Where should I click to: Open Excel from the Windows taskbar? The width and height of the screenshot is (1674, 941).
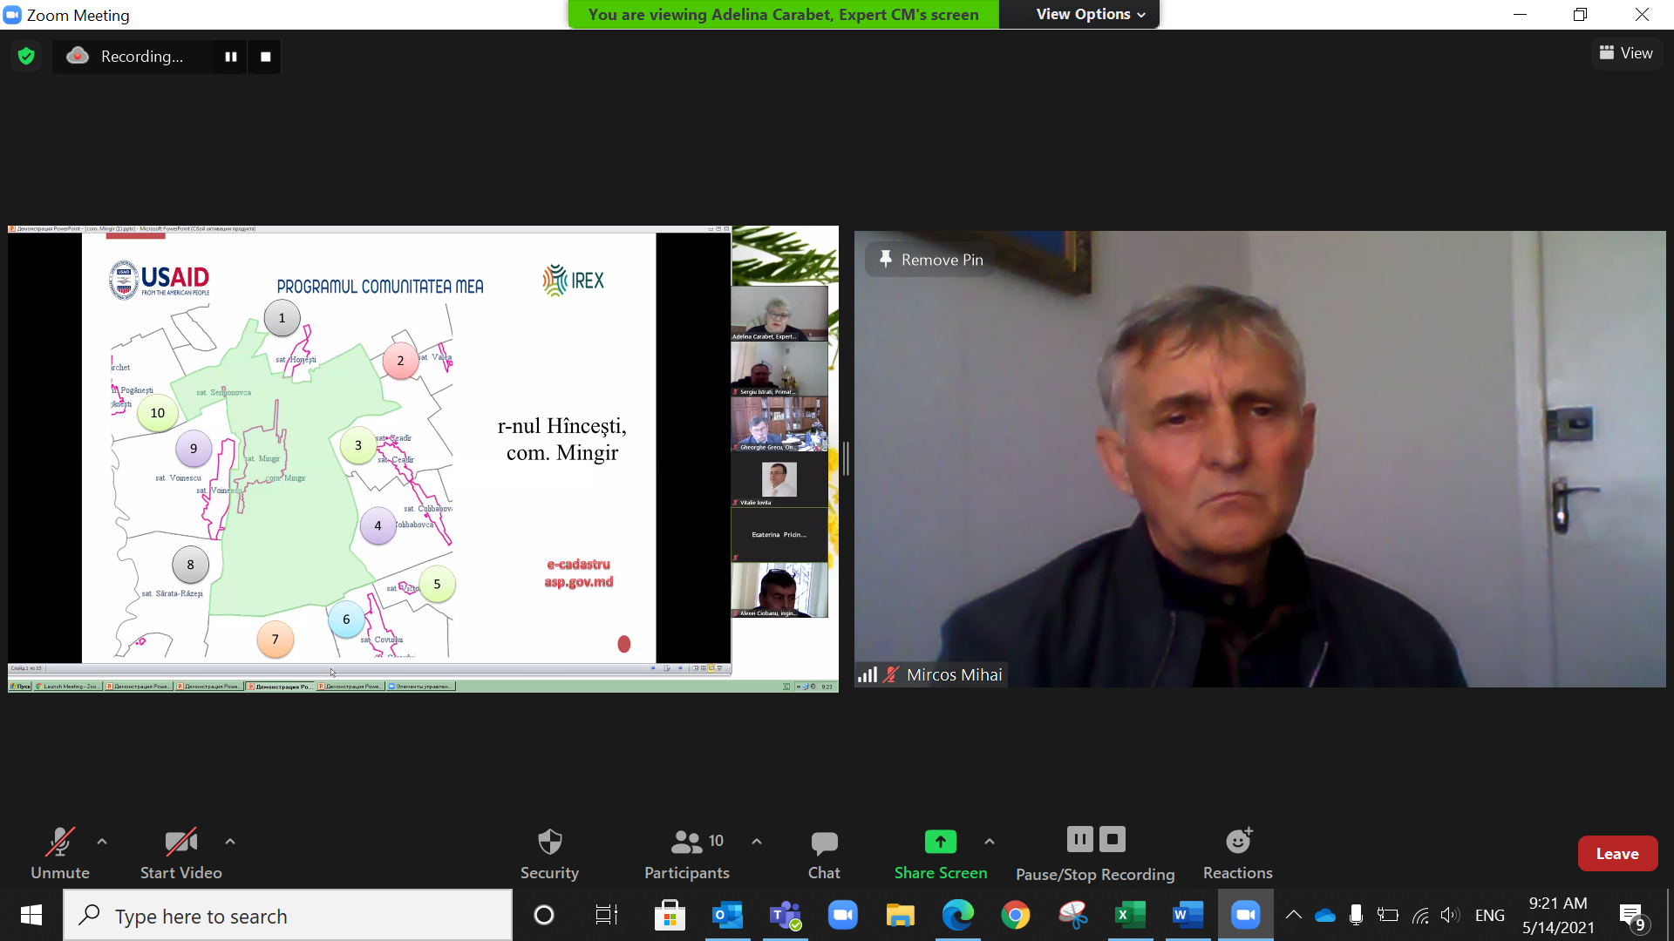click(1130, 915)
